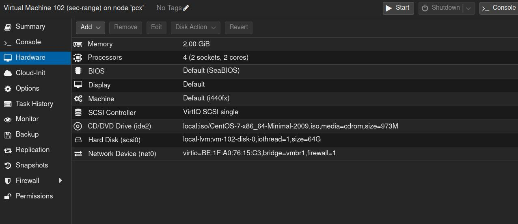Click the Memory RAM icon in the hardware list
Viewport: 518px width, 224px height.
78,44
